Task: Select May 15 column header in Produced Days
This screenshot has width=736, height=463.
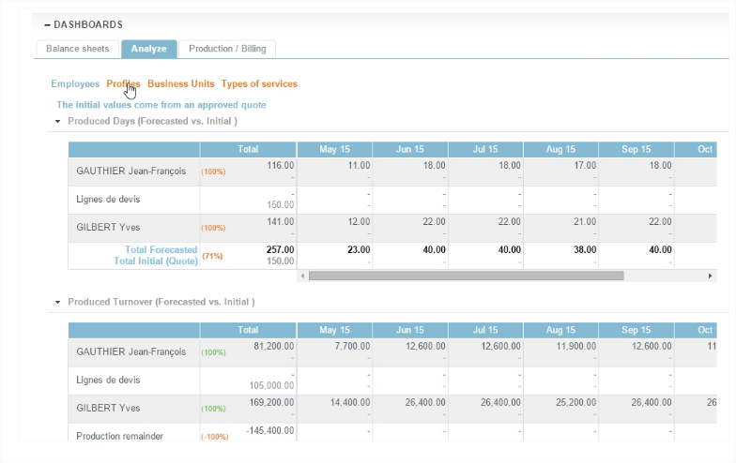Action: tap(334, 150)
